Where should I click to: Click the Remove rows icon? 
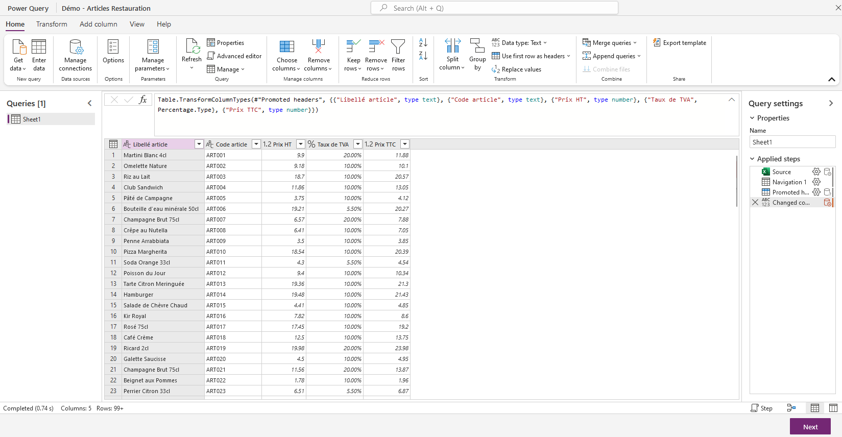[376, 46]
